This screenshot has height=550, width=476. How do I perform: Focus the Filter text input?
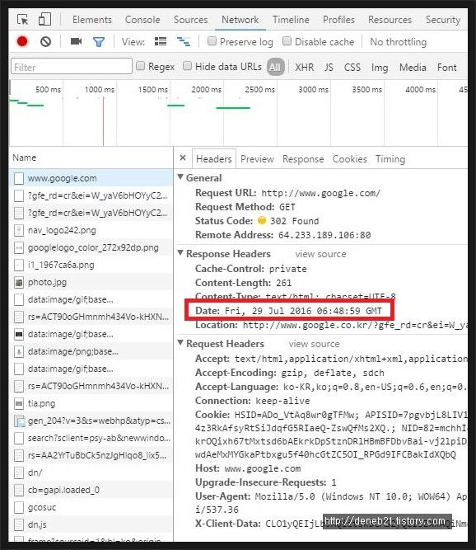(72, 66)
